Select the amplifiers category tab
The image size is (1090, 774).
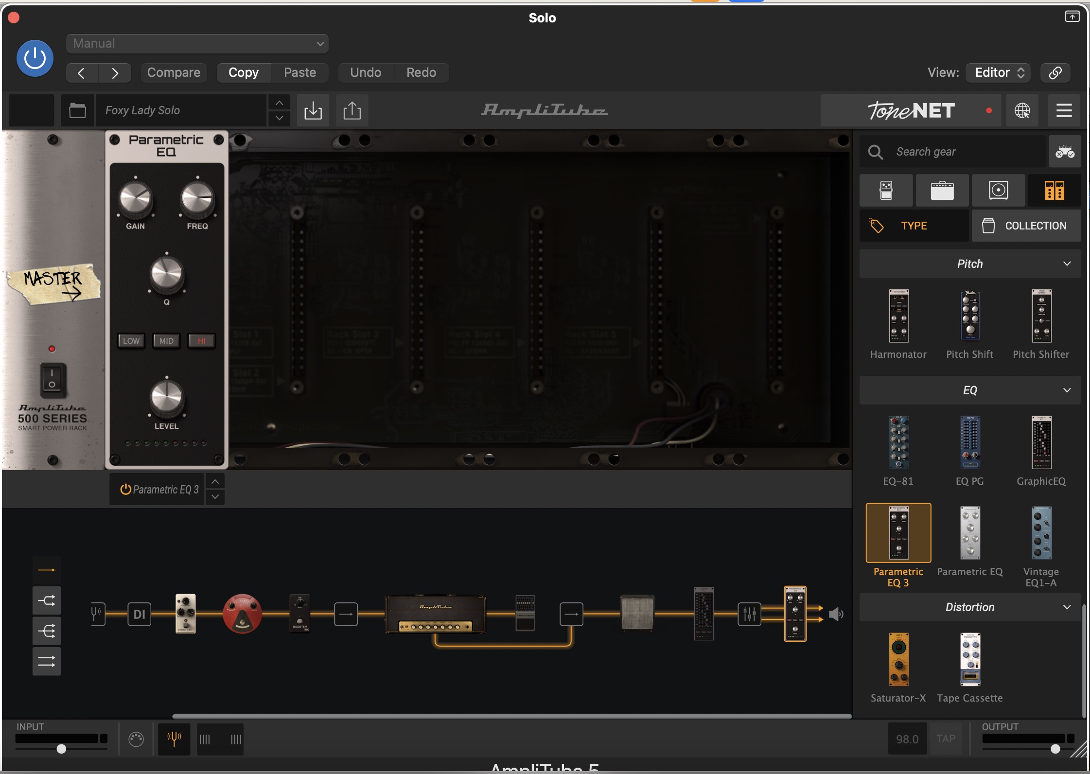pyautogui.click(x=942, y=191)
